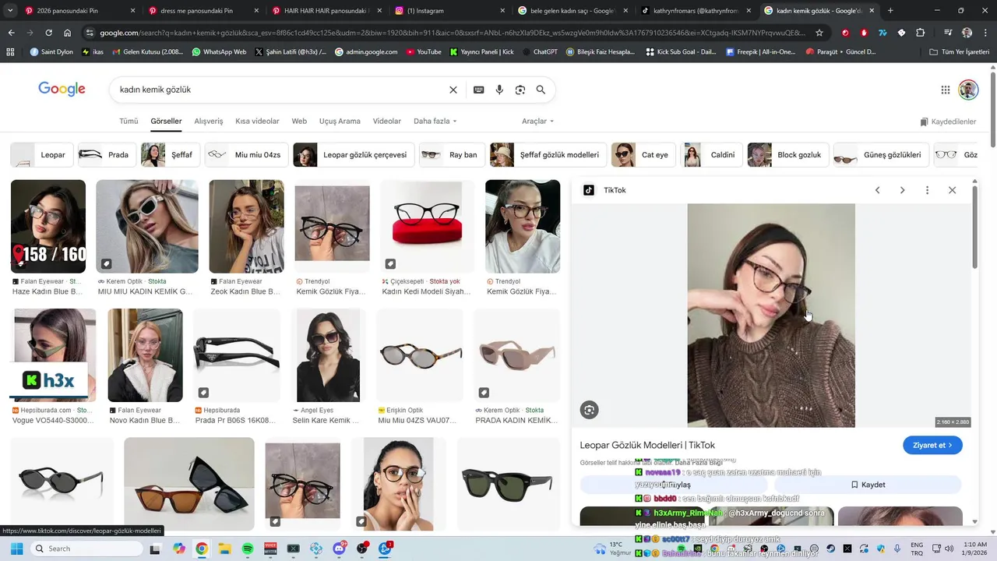Click the large preview image
This screenshot has height=561, width=997.
point(771,316)
